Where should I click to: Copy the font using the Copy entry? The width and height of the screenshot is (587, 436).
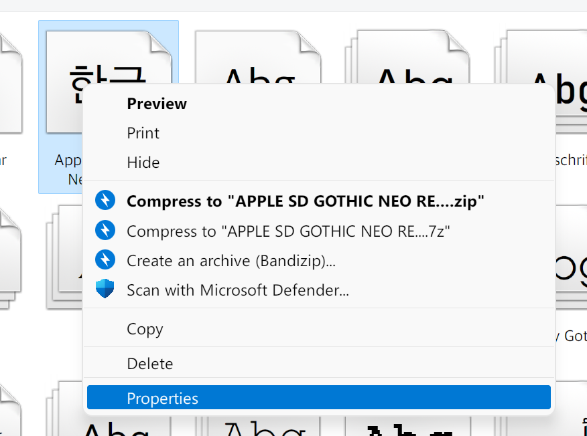[318, 329]
